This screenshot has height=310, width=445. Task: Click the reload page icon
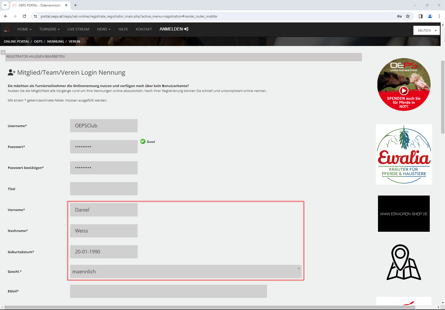click(x=24, y=16)
